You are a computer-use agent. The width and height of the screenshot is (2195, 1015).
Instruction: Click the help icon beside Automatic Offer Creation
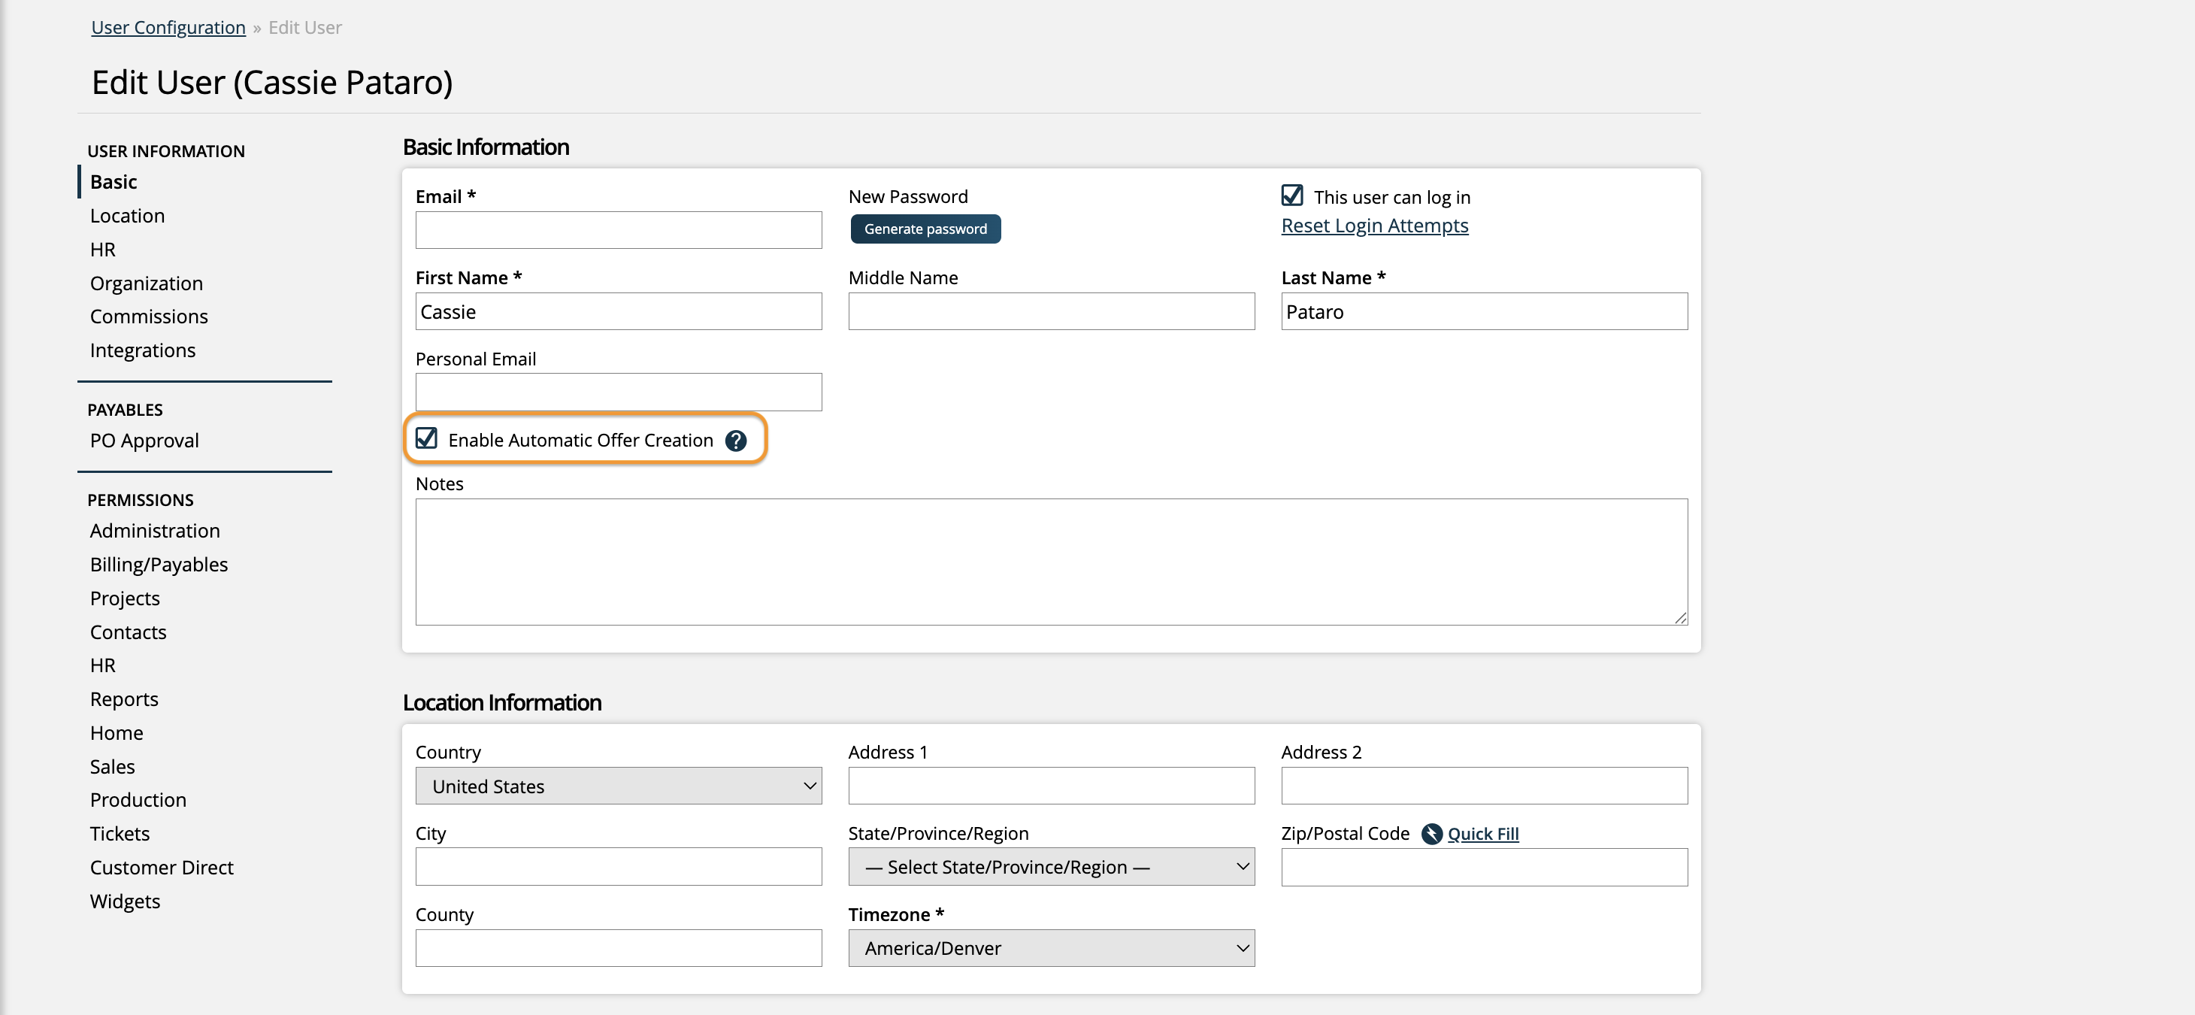(x=735, y=441)
